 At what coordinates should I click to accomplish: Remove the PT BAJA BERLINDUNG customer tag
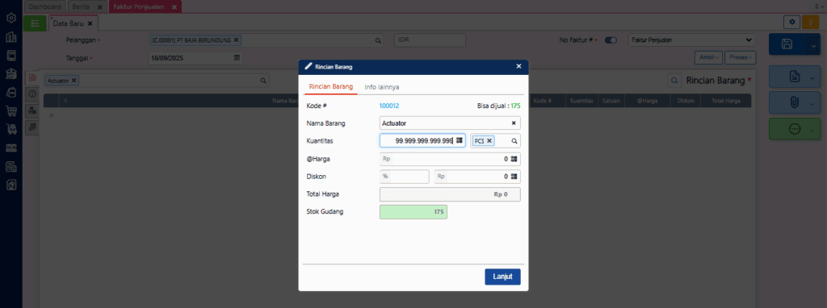pos(236,40)
